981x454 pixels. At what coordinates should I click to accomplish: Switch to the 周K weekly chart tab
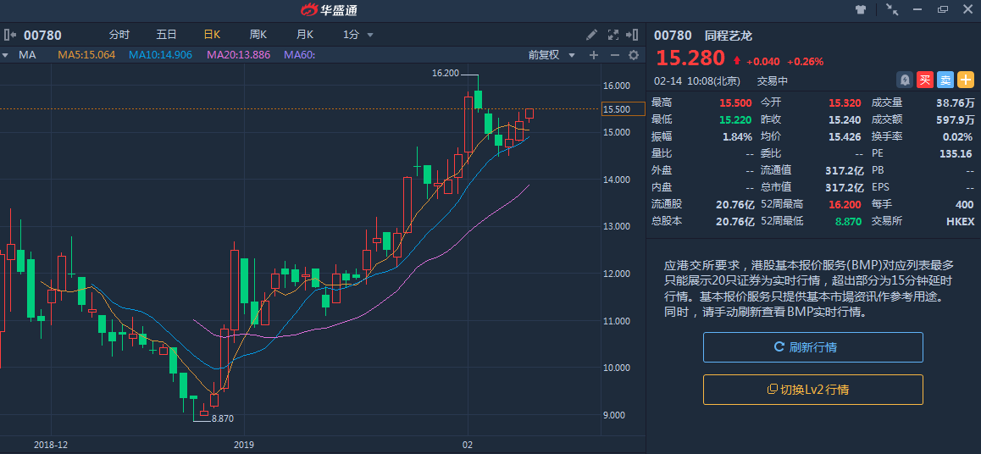(258, 35)
